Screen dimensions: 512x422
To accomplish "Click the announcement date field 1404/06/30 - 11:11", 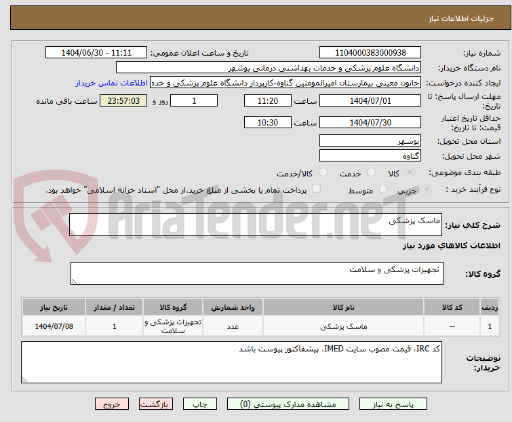I will coord(96,53).
